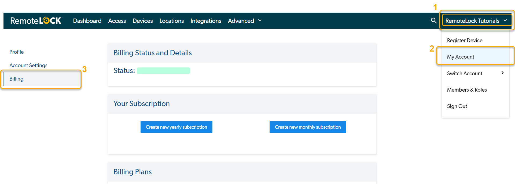Viewport: 515px width, 184px height.
Task: Click the green status value badge
Action: click(163, 71)
